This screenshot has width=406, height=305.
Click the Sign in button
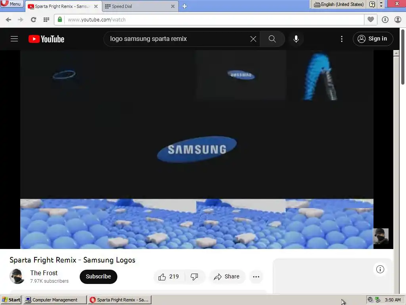[373, 39]
